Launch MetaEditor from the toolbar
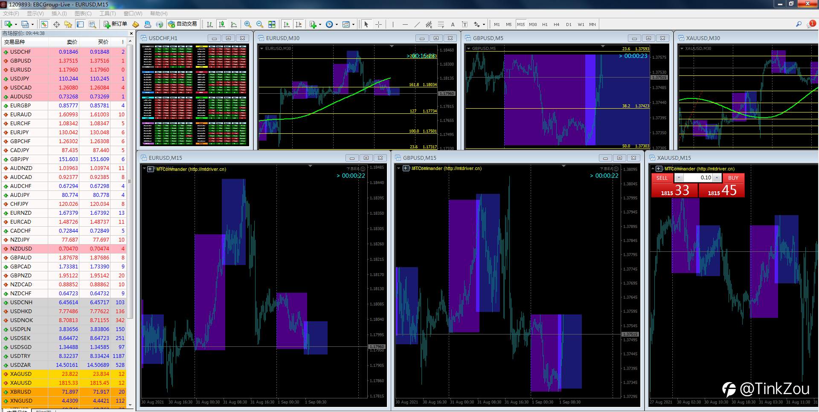This screenshot has width=819, height=412. (x=136, y=24)
